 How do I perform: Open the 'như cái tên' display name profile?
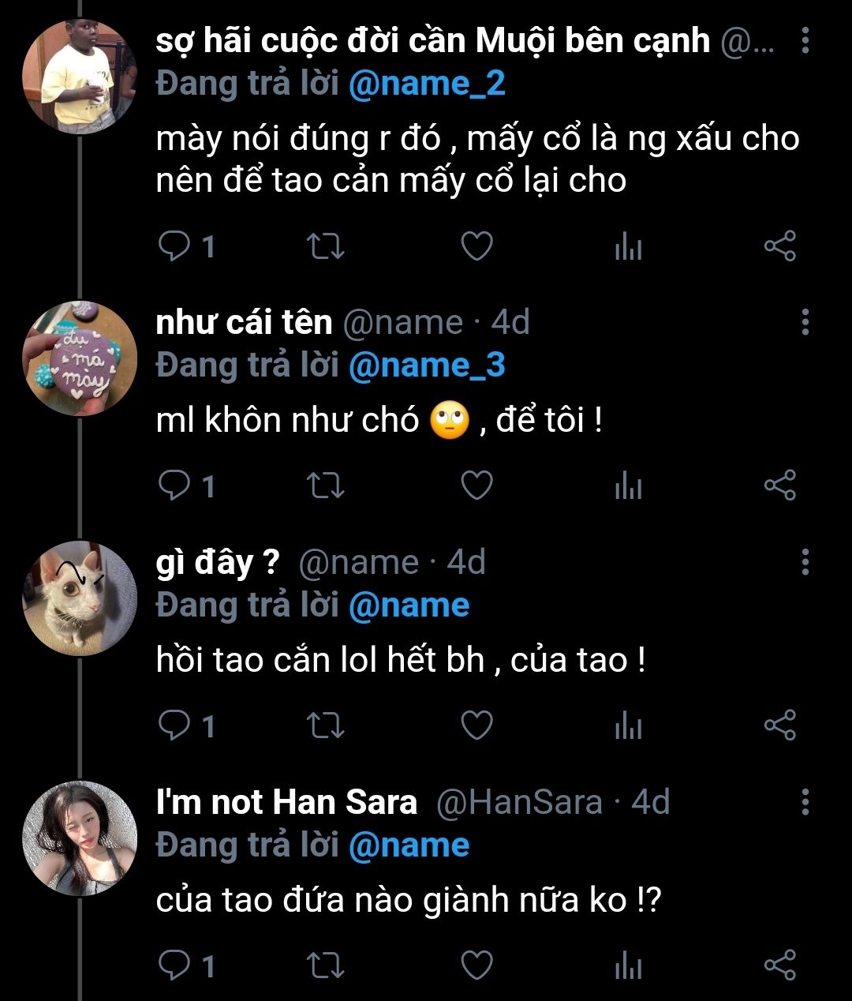click(x=244, y=322)
